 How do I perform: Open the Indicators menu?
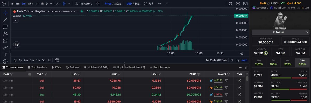pyautogui.click(x=83, y=4)
